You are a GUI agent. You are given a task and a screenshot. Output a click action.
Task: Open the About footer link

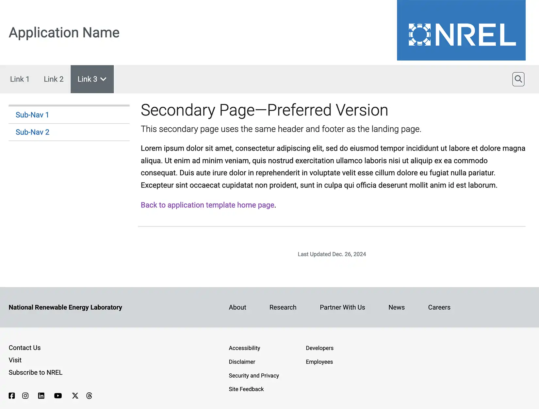[x=237, y=307]
